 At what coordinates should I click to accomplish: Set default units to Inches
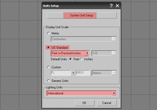(x=81, y=59)
